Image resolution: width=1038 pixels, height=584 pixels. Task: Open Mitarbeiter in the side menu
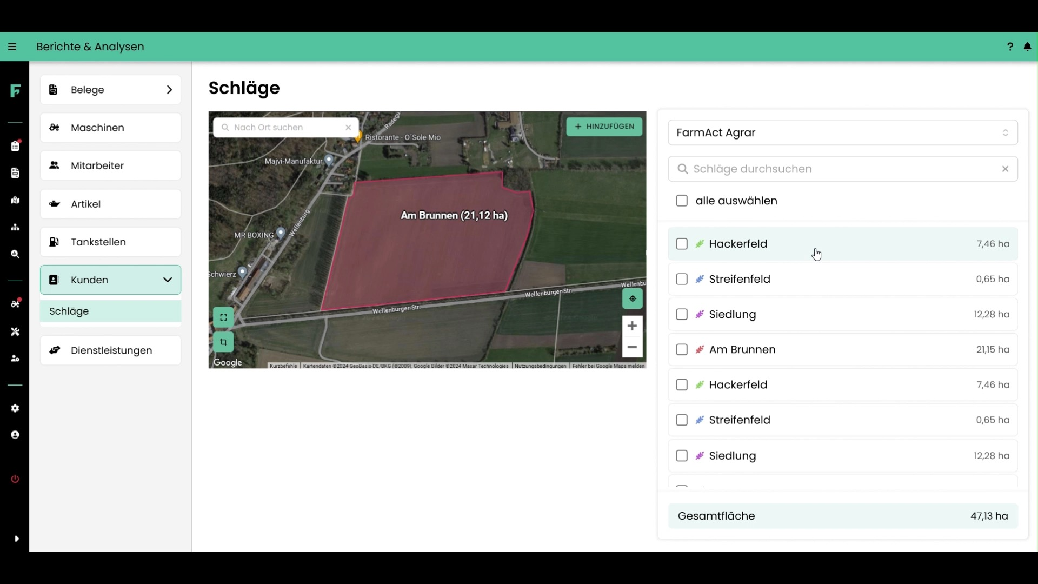pyautogui.click(x=110, y=165)
